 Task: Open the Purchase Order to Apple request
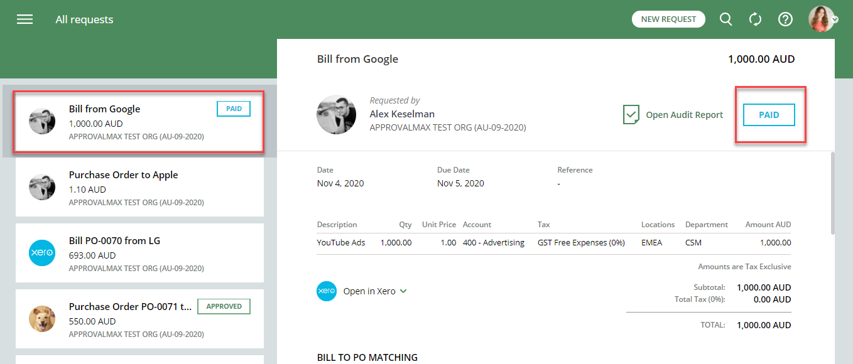[139, 187]
